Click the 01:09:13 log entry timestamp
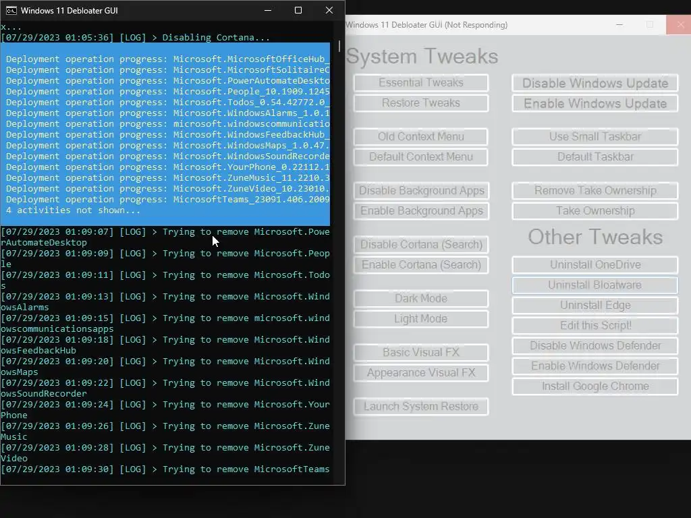691x518 pixels. pos(57,297)
